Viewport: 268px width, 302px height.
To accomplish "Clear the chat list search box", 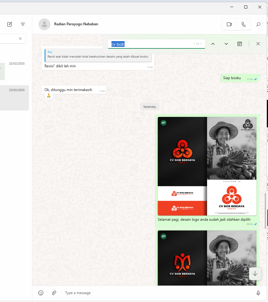I will tap(20, 39).
